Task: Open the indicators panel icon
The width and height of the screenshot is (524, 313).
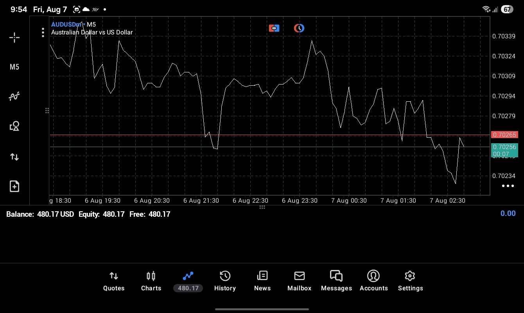Action: click(x=14, y=96)
